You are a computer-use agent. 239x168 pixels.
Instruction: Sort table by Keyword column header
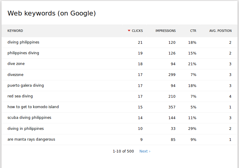[15, 31]
